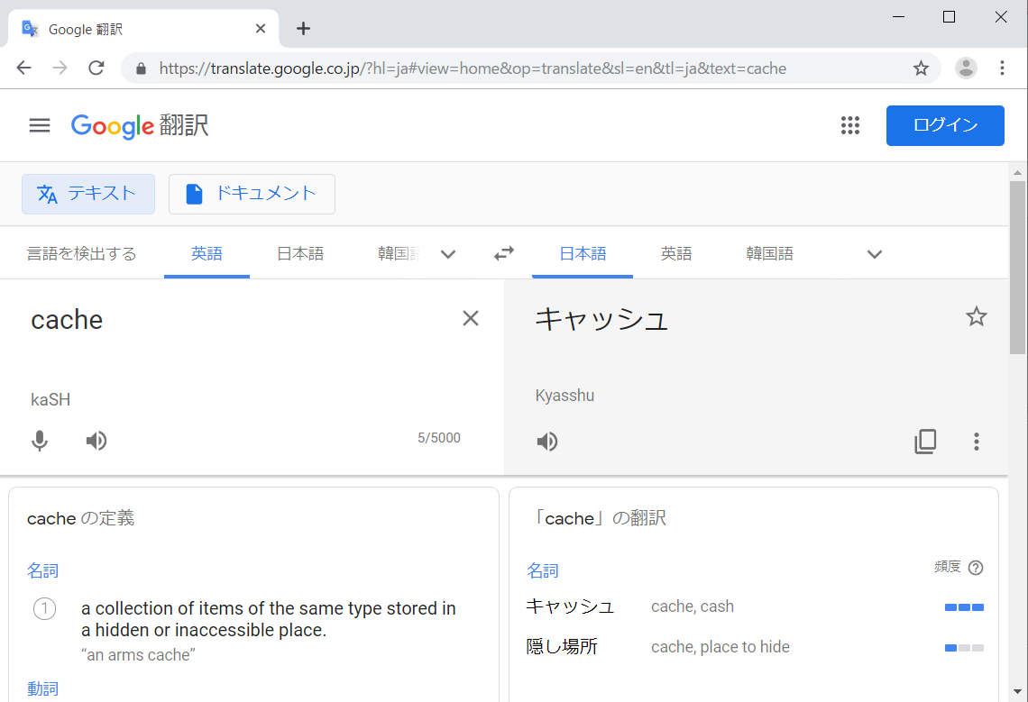Click the 隠し場所 translation entry
Image resolution: width=1028 pixels, height=702 pixels.
click(562, 647)
